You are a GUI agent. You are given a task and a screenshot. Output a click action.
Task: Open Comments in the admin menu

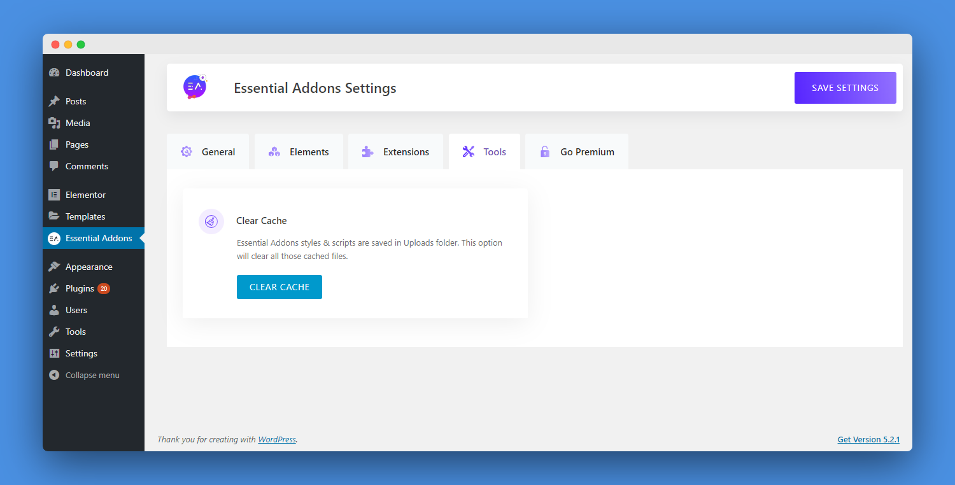point(94,166)
